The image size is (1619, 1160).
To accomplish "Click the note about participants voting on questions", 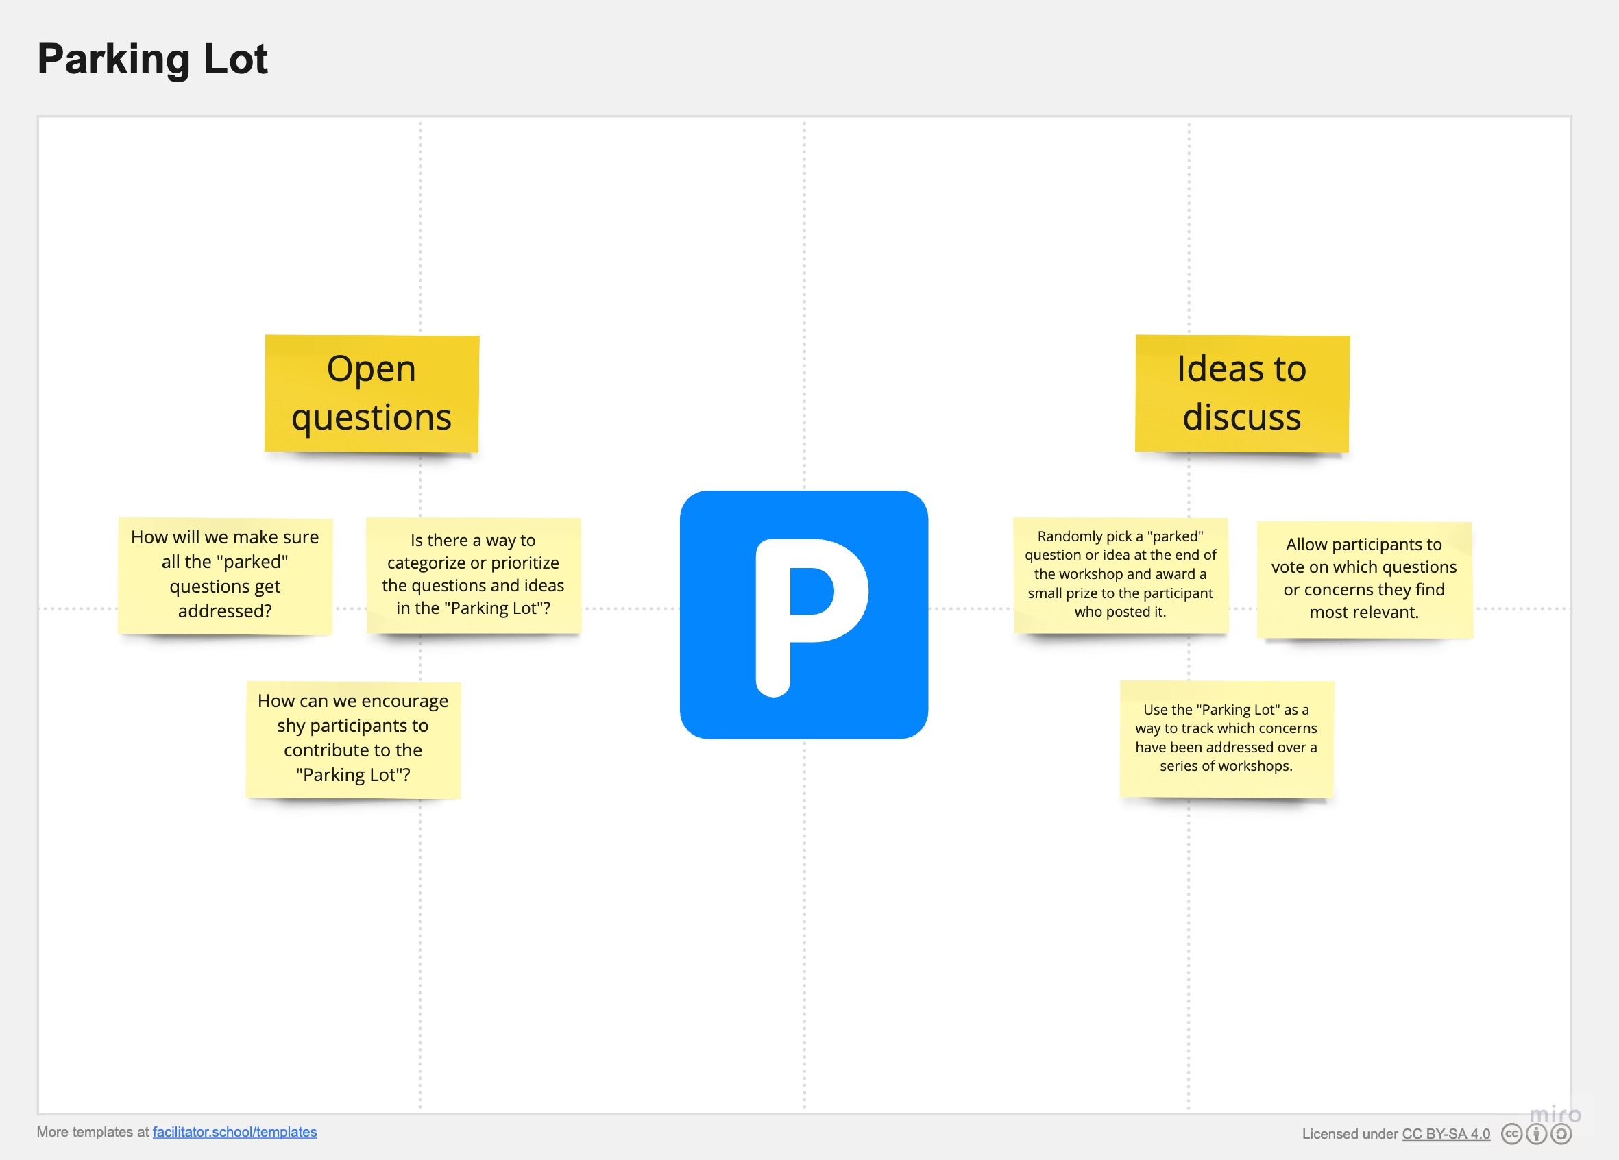I will [1363, 578].
